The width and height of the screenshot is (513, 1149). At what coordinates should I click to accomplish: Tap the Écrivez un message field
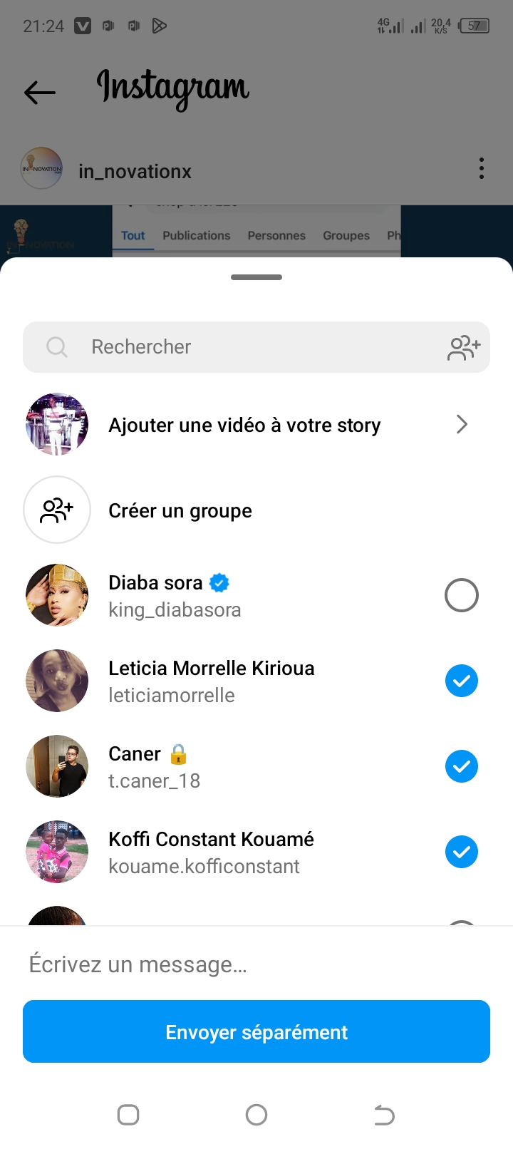coord(256,964)
